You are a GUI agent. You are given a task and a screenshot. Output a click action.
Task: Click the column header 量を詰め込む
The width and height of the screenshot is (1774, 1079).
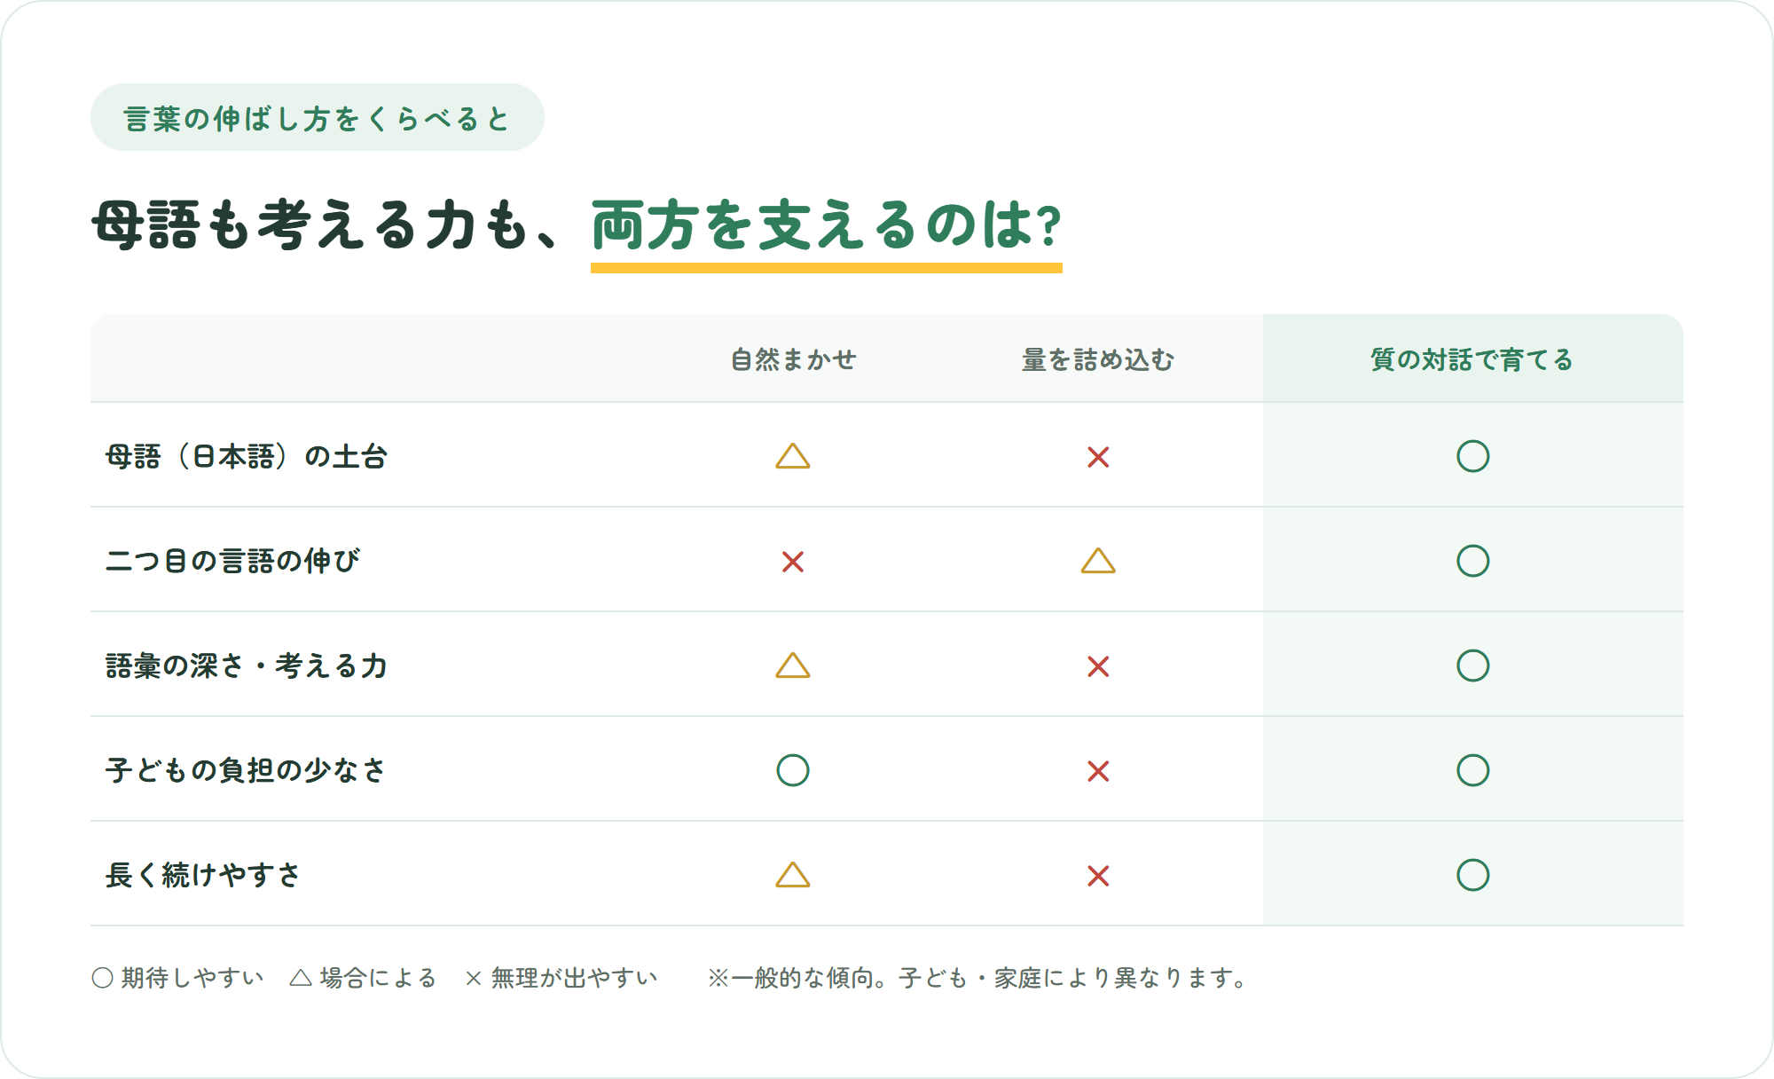coord(1098,359)
